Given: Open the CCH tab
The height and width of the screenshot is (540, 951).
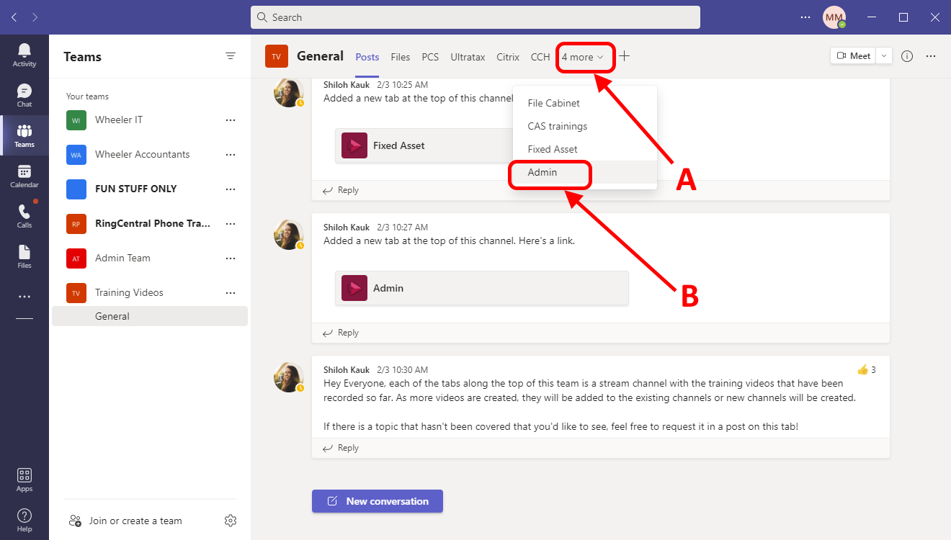Looking at the screenshot, I should [540, 57].
